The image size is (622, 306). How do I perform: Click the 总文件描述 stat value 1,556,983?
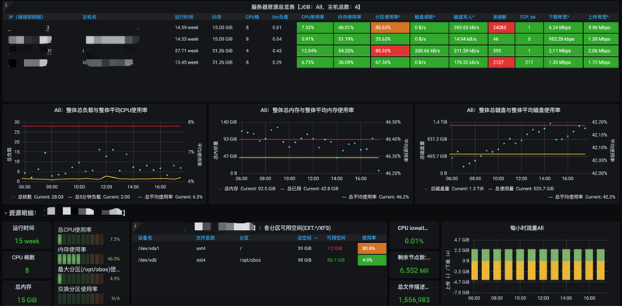[414, 300]
